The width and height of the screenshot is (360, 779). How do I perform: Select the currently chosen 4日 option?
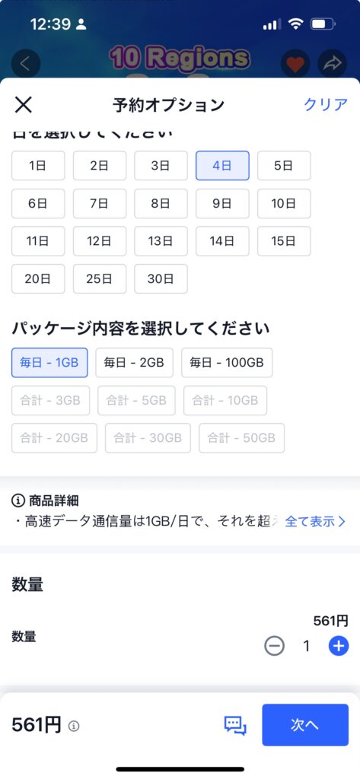(222, 165)
